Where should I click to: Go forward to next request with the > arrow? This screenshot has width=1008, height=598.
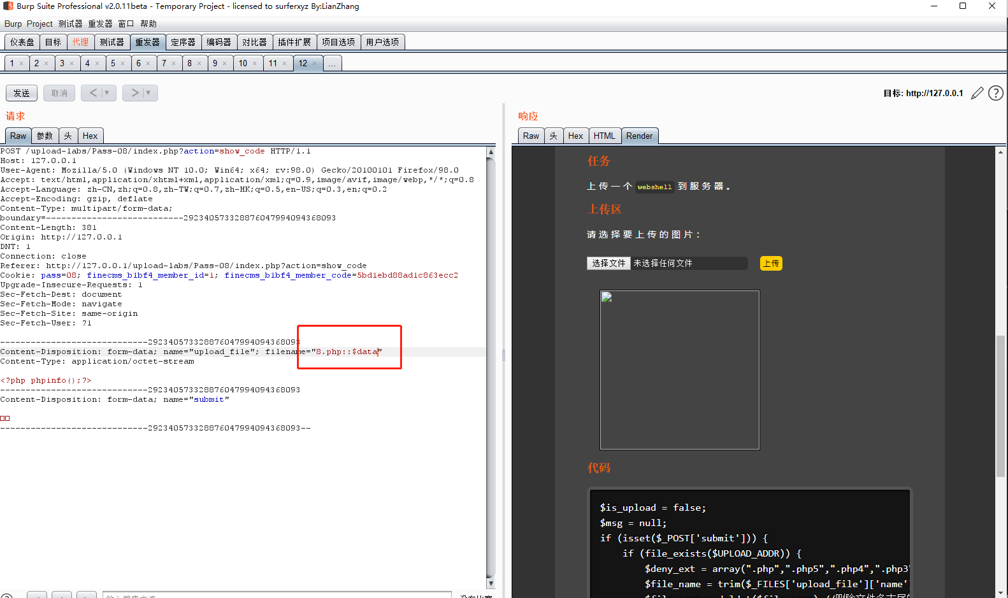coord(134,93)
